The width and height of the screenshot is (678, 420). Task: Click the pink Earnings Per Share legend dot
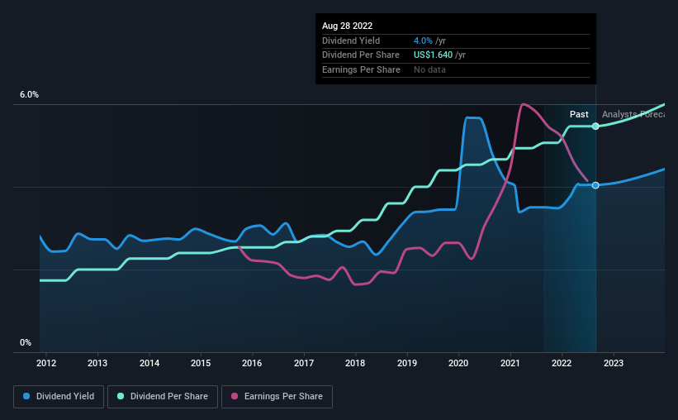[235, 396]
